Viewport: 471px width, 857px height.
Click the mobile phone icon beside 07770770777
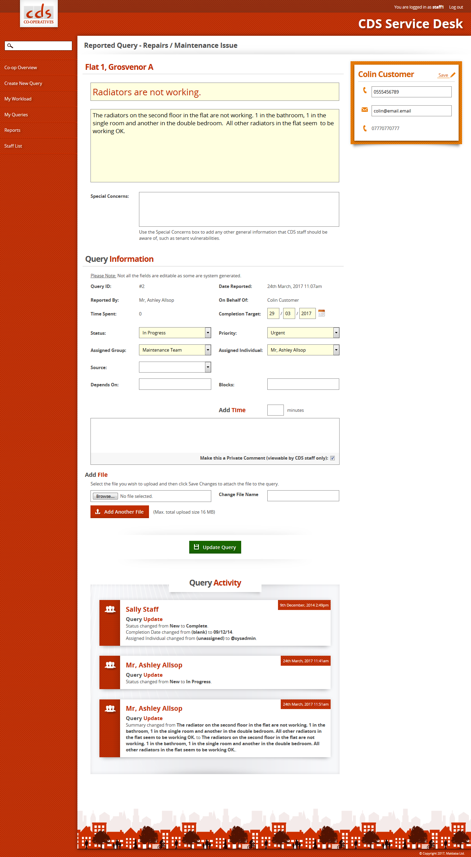coord(365,128)
